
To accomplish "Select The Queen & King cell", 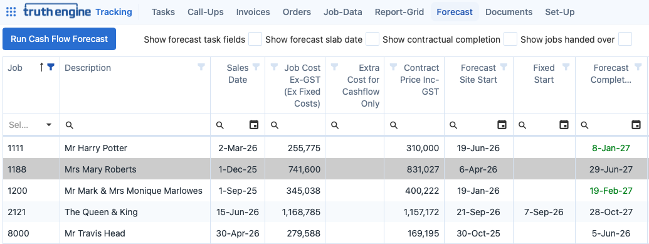I will pos(135,212).
